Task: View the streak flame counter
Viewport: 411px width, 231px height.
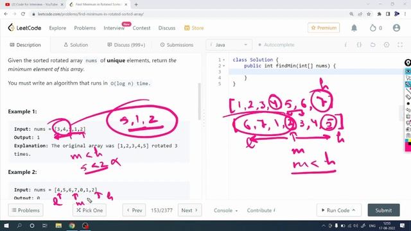Action: coord(376,28)
